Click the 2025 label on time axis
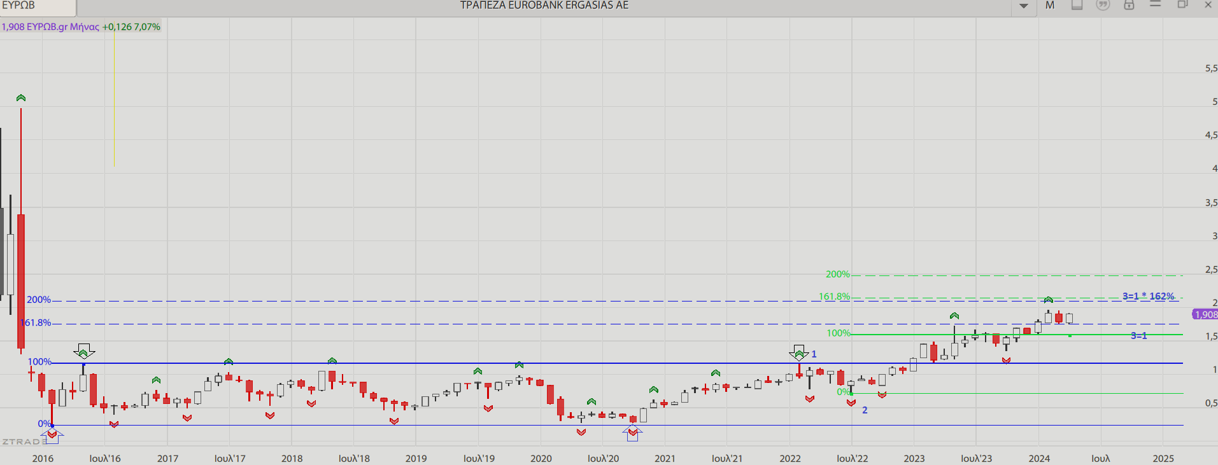This screenshot has width=1218, height=465. (1163, 458)
